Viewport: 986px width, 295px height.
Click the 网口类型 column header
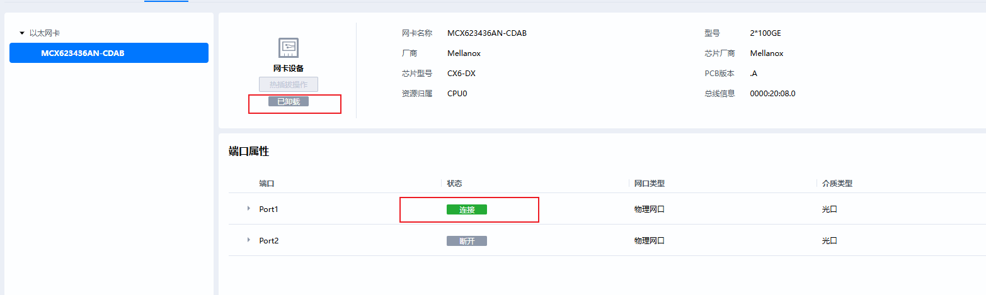tap(649, 184)
